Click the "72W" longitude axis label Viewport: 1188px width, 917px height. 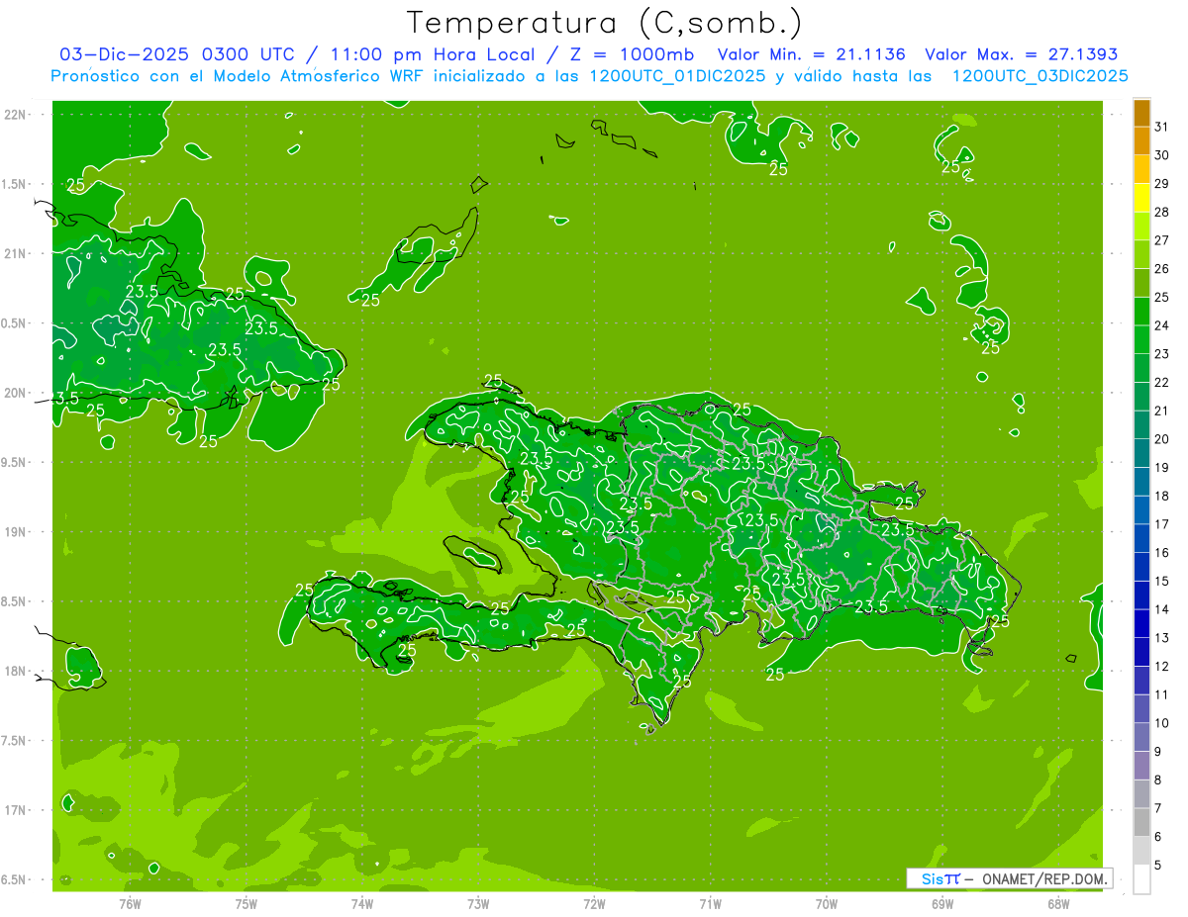594,903
